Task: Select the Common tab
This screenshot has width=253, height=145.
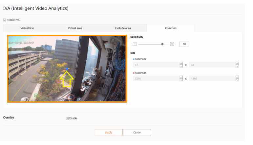Action: [x=171, y=28]
